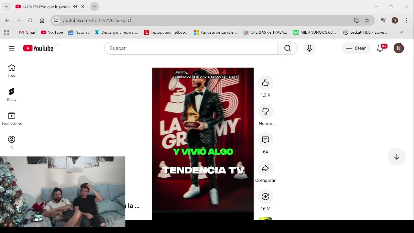The height and width of the screenshot is (233, 414).
Task: Go back in browser history
Action: 7,20
